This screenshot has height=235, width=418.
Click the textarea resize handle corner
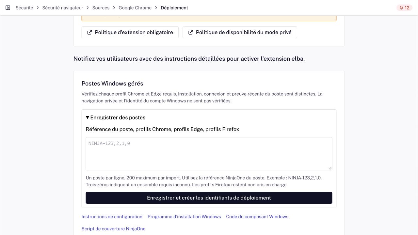pyautogui.click(x=330, y=168)
